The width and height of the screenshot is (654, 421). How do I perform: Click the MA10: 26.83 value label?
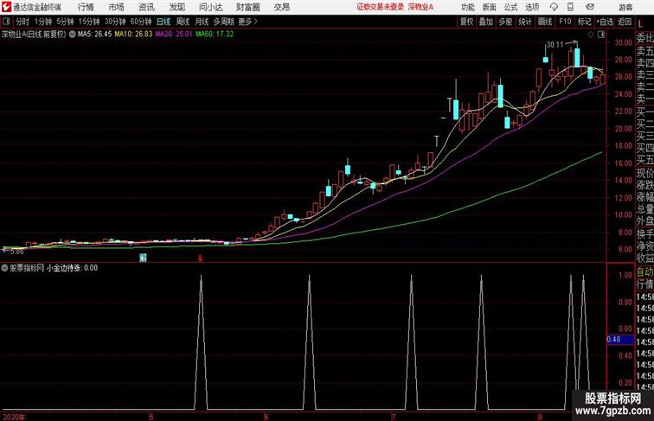[133, 35]
